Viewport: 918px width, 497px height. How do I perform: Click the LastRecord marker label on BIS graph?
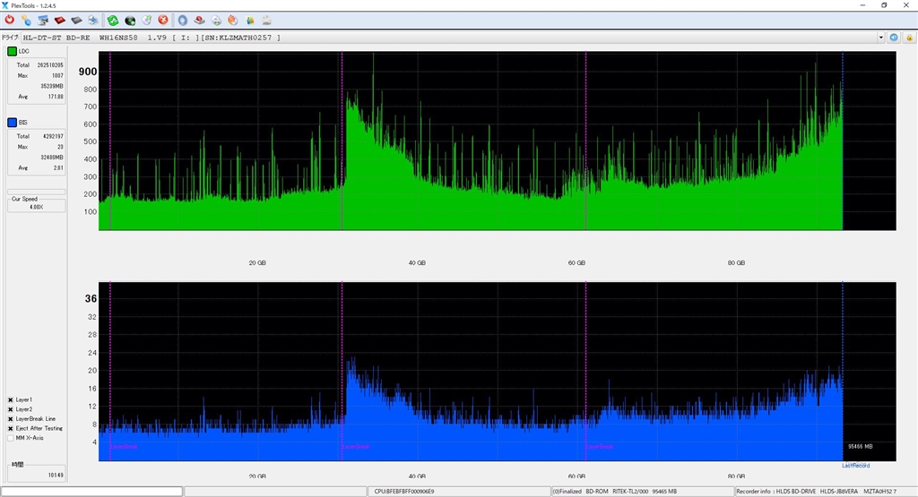tap(854, 466)
